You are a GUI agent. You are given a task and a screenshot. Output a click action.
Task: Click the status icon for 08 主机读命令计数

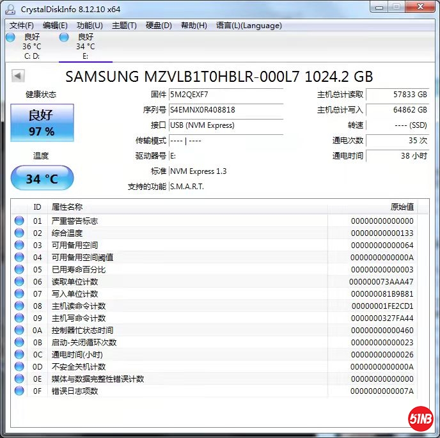coord(19,306)
